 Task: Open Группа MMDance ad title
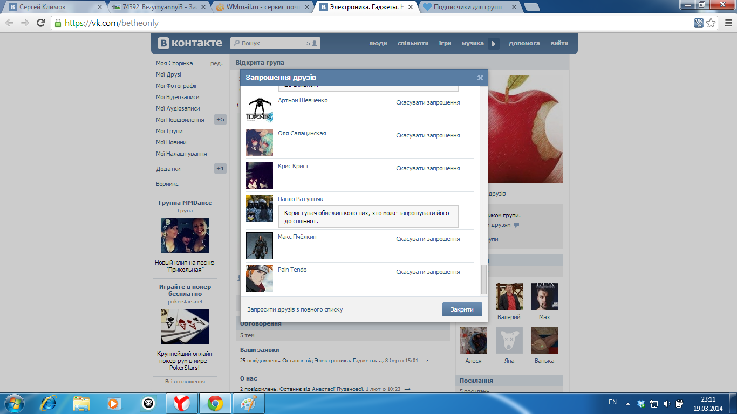pos(185,203)
